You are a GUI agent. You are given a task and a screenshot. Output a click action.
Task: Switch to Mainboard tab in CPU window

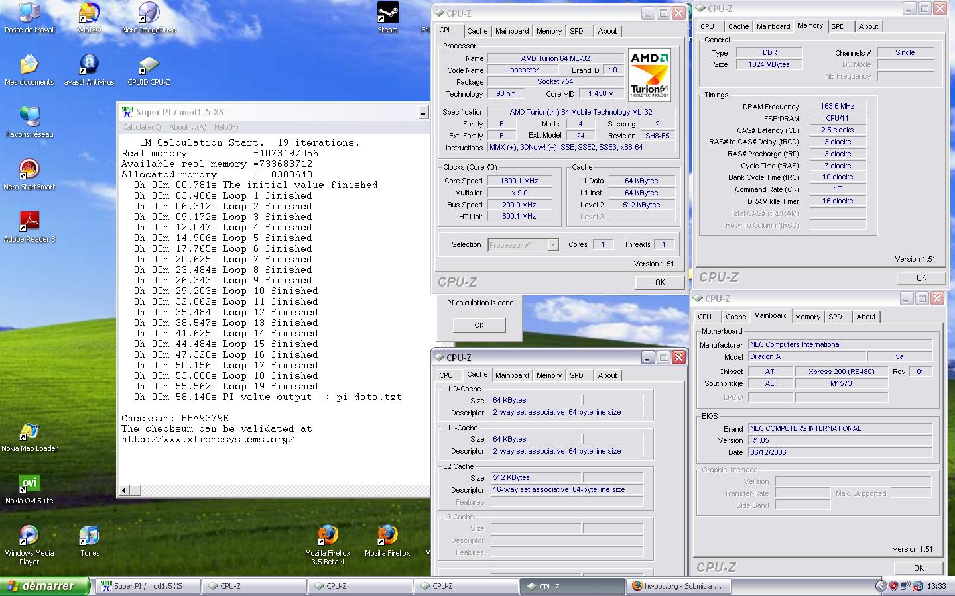pos(512,31)
